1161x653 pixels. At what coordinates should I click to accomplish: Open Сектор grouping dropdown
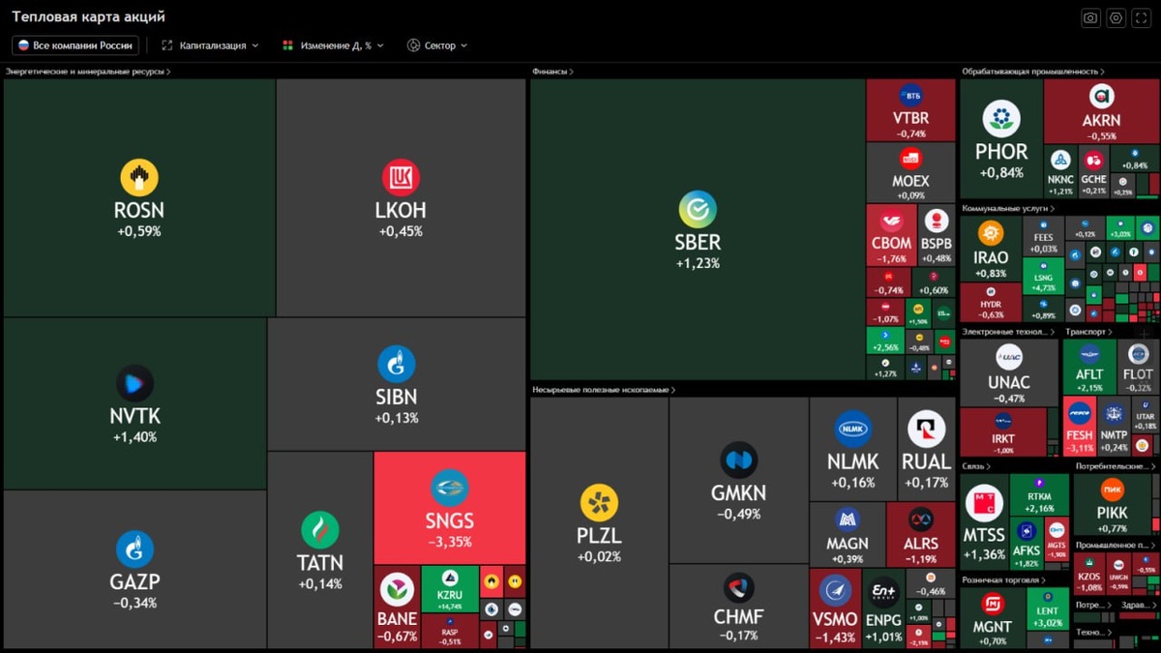[437, 45]
